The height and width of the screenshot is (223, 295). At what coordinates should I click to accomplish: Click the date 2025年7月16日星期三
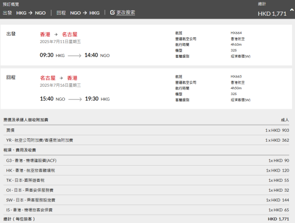pos(60,85)
